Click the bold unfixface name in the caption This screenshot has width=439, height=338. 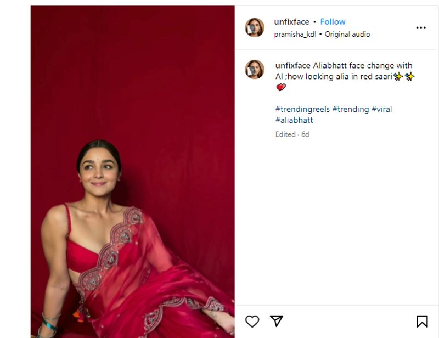tap(292, 65)
